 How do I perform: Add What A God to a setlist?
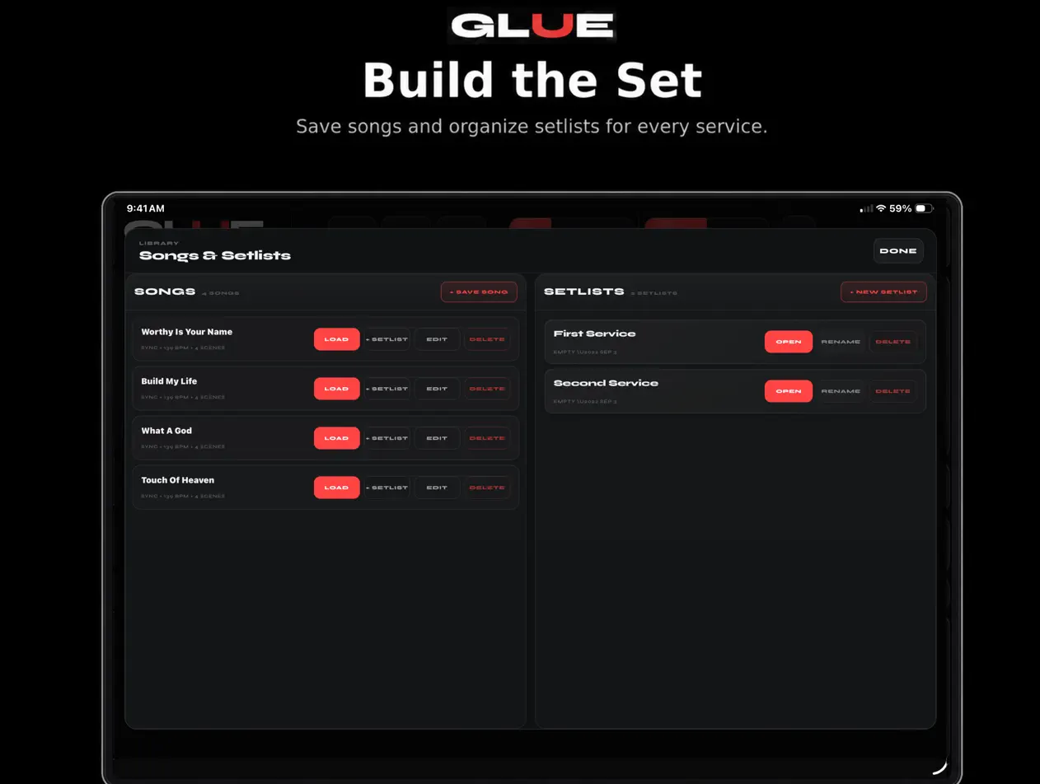click(387, 438)
